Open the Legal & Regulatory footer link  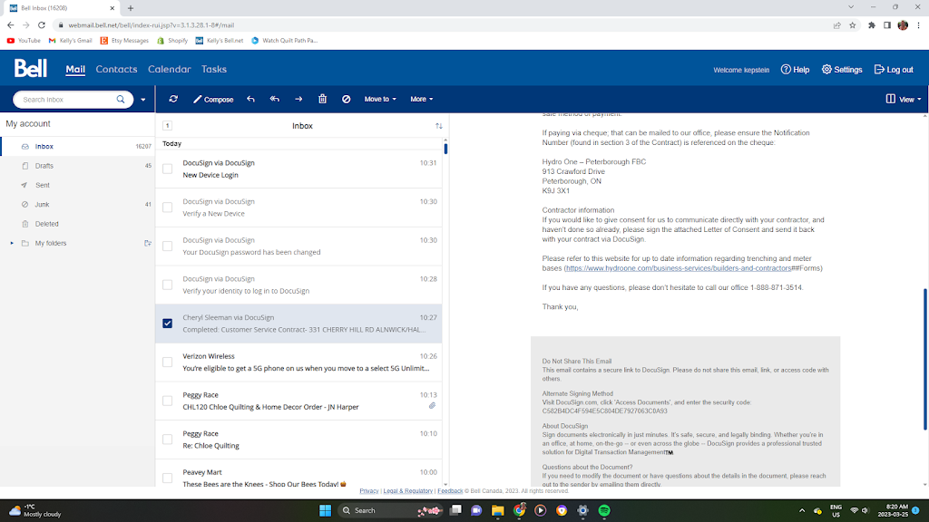(407, 490)
